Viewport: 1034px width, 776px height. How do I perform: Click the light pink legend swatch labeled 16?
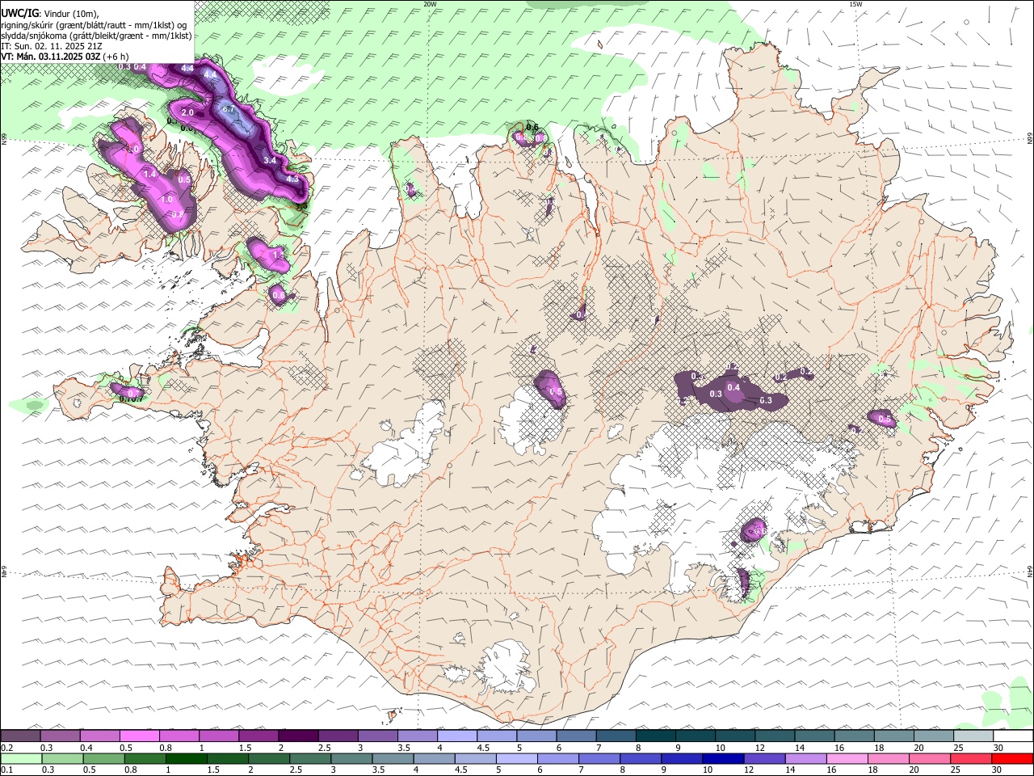[x=847, y=758]
